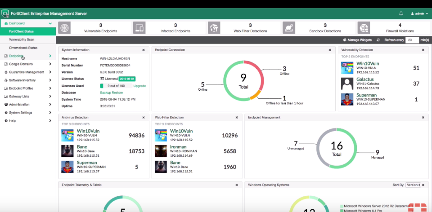Open Bane in Web Filter Detection
Viewport: 432px width, 212px height.
(175, 163)
